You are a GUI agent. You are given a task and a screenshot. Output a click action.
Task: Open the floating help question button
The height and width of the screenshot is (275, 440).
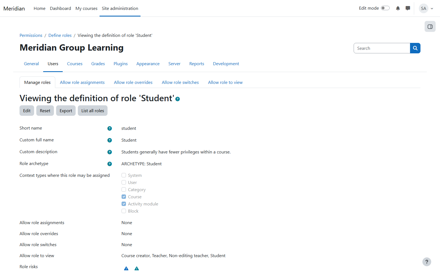coord(427,262)
